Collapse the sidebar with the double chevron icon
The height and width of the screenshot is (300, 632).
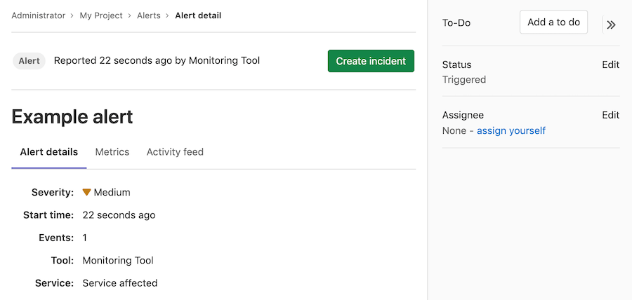click(x=611, y=25)
